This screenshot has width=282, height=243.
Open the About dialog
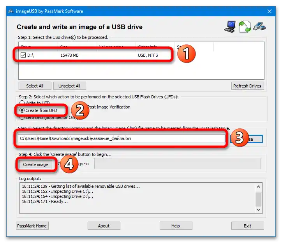point(104,226)
